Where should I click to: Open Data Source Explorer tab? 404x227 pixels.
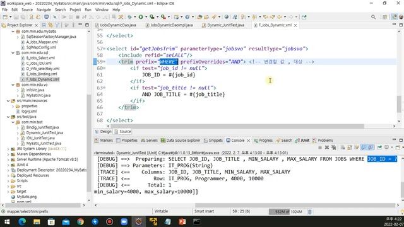(x=181, y=140)
